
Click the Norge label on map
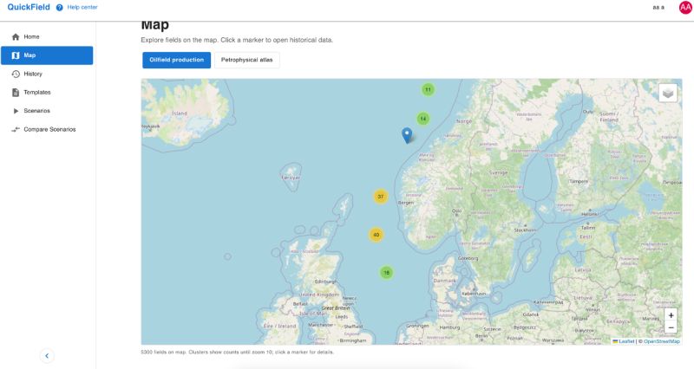tap(464, 121)
